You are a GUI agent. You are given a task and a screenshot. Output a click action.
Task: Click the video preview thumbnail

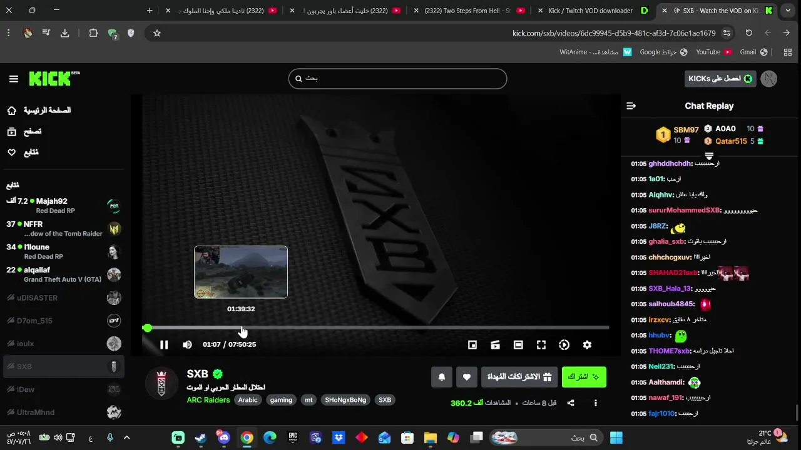[x=241, y=272]
